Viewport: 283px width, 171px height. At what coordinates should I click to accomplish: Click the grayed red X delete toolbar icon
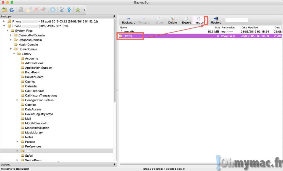(36, 10)
